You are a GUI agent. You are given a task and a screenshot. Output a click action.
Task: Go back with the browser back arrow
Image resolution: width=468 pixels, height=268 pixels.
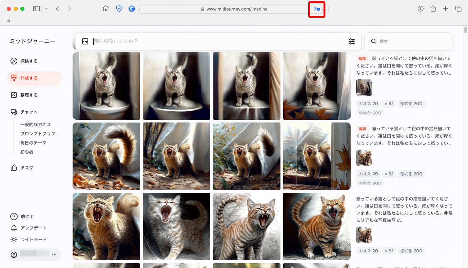coord(57,9)
